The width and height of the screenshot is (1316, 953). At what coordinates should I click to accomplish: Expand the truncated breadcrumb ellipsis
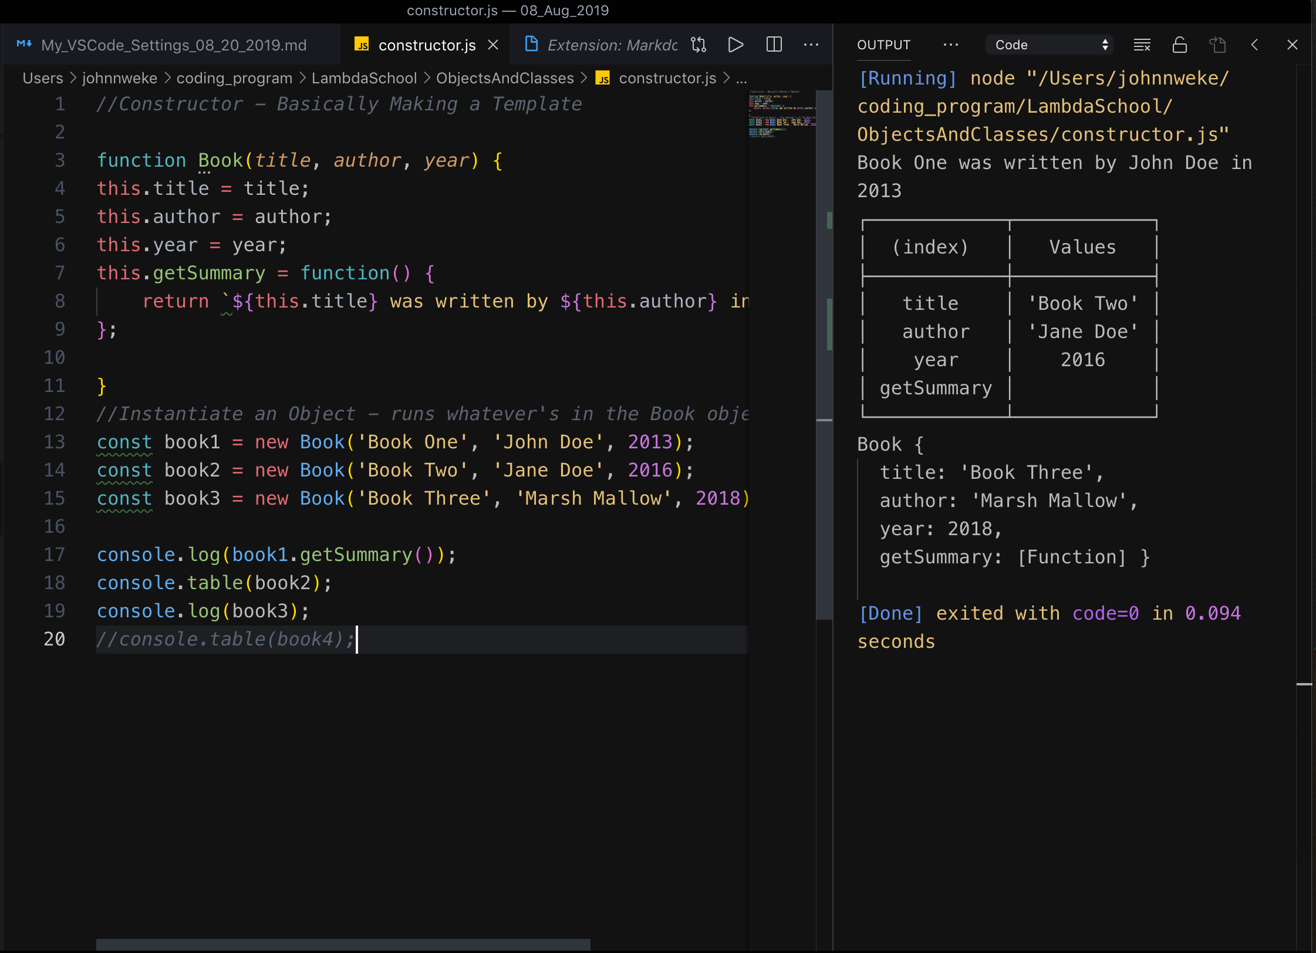741,78
